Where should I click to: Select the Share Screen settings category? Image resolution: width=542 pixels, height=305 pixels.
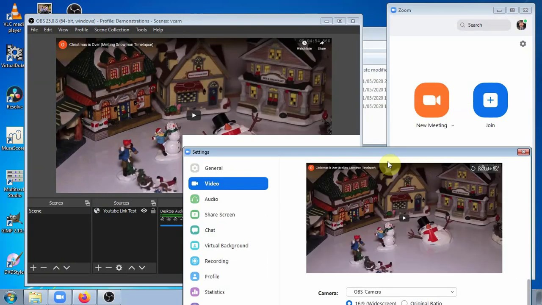(x=228, y=214)
